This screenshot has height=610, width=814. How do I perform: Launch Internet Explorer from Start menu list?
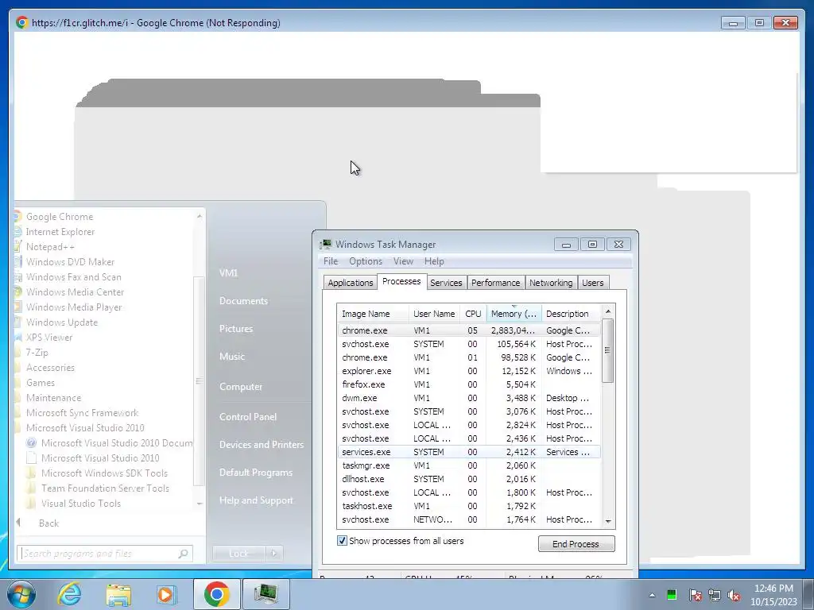tap(60, 232)
